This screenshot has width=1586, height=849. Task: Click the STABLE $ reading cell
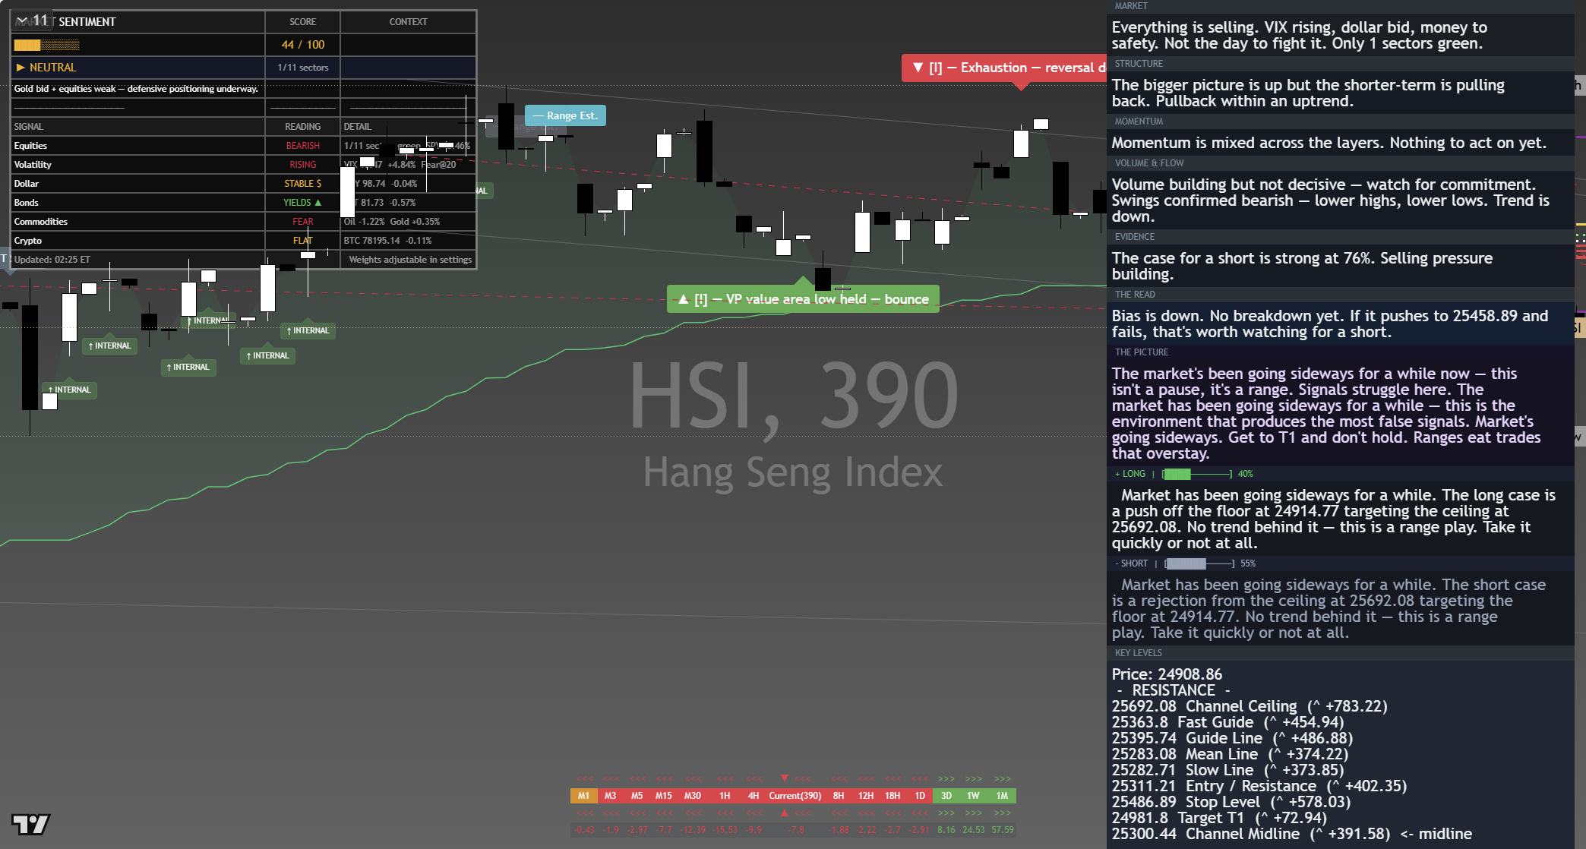pos(302,184)
